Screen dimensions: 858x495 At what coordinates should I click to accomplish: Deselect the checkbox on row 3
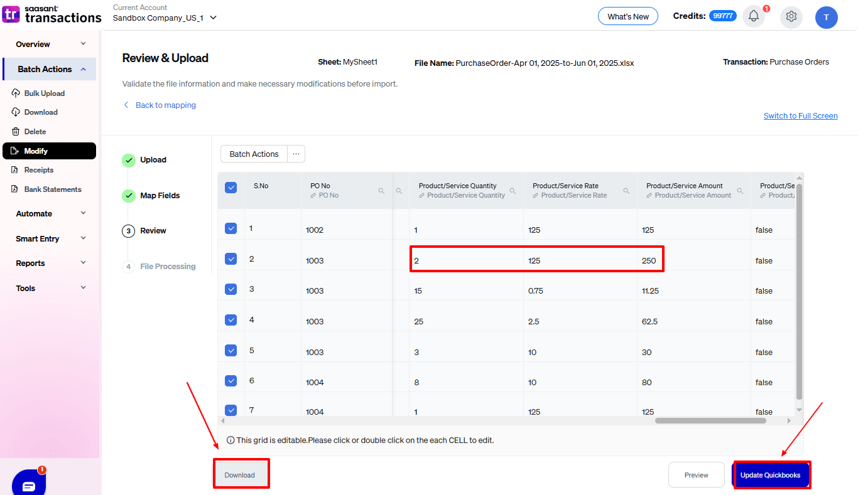pyautogui.click(x=231, y=289)
